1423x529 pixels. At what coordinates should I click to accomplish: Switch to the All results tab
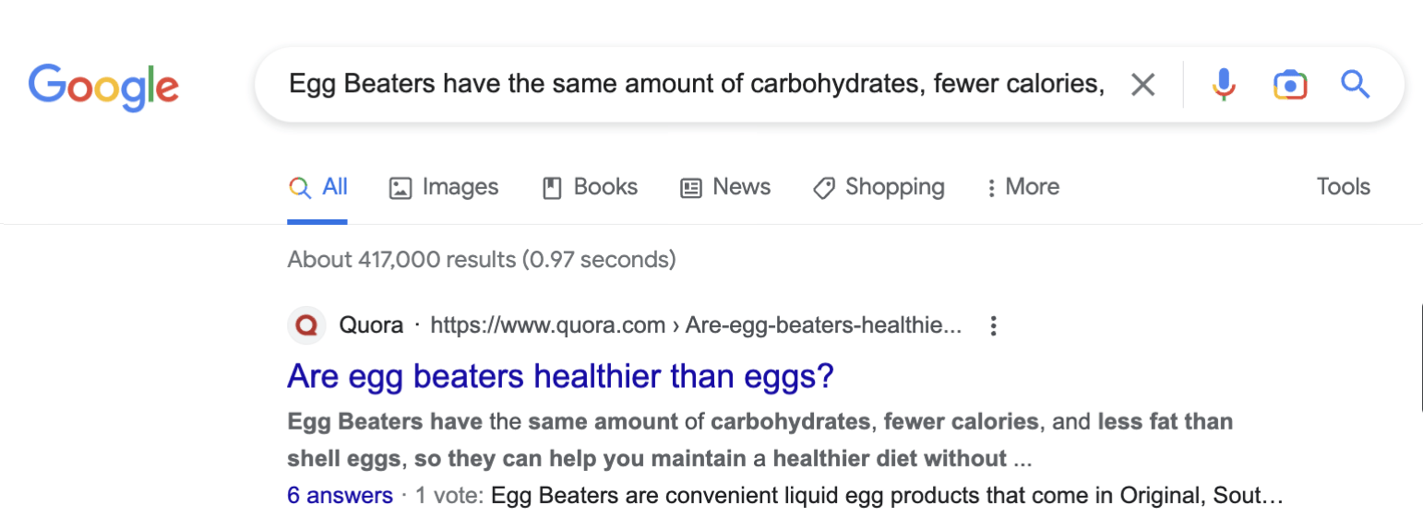click(x=317, y=187)
